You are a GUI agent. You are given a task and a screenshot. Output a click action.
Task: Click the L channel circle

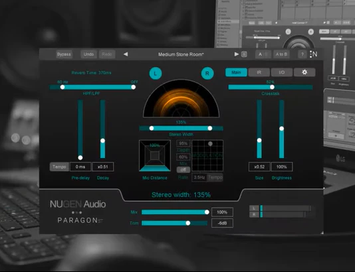pyautogui.click(x=156, y=74)
